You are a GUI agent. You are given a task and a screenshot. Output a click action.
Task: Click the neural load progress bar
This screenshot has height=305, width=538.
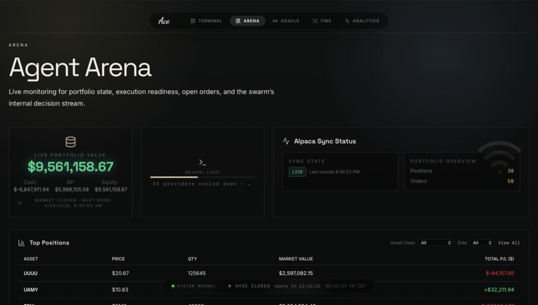tap(203, 177)
